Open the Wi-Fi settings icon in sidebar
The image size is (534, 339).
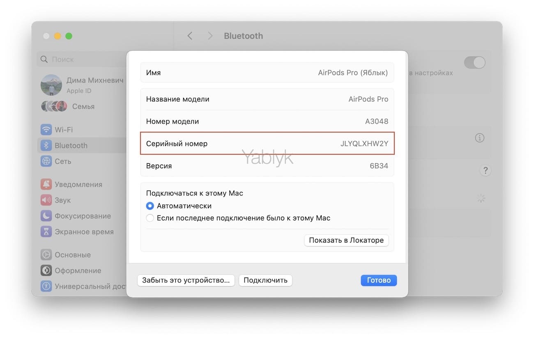click(x=46, y=130)
